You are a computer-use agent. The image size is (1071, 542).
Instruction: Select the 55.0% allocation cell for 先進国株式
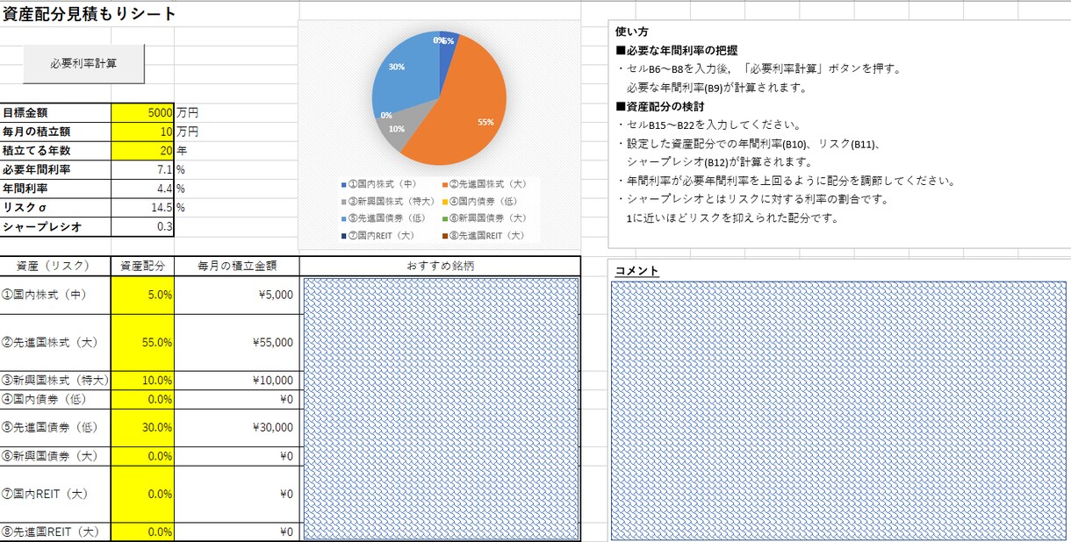click(x=143, y=343)
